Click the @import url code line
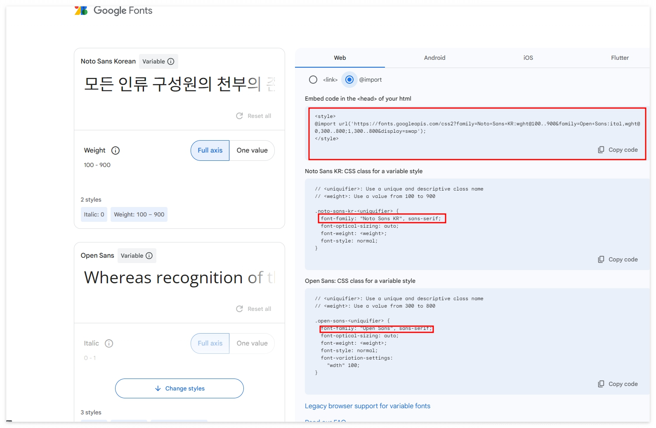This screenshot has height=428, width=656. pyautogui.click(x=477, y=127)
